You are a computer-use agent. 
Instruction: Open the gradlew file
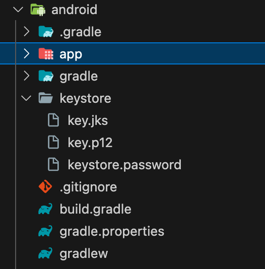coord(84,253)
